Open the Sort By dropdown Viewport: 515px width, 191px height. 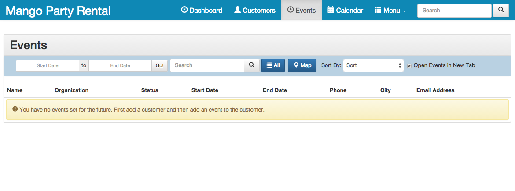tap(373, 65)
